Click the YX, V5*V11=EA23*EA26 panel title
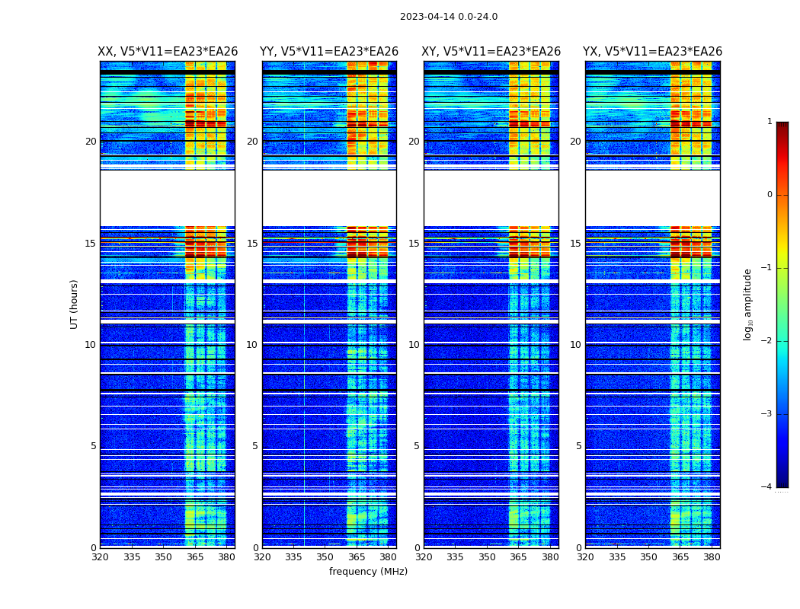The image size is (800, 609). [652, 52]
